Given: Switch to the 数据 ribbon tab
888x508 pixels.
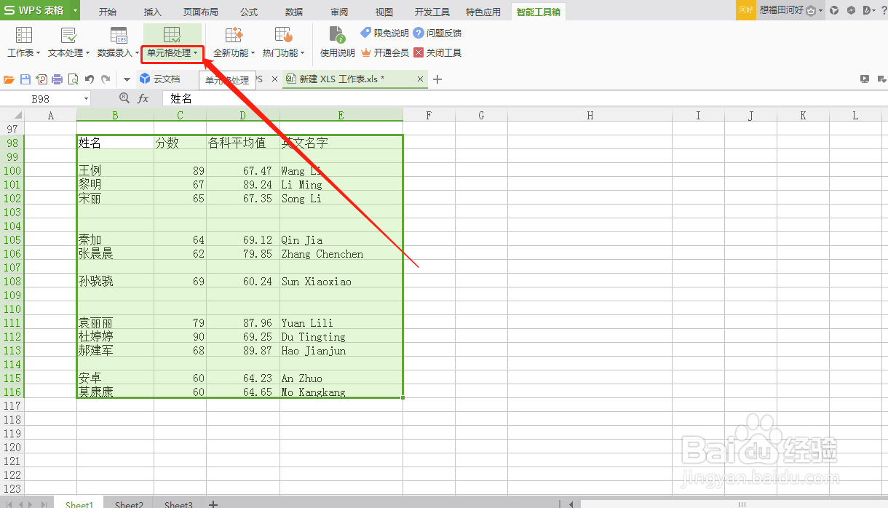Looking at the screenshot, I should point(294,12).
